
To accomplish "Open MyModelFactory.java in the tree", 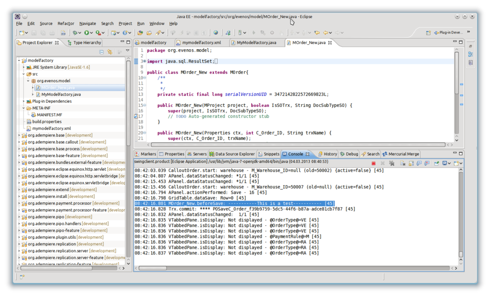I will 61,95.
